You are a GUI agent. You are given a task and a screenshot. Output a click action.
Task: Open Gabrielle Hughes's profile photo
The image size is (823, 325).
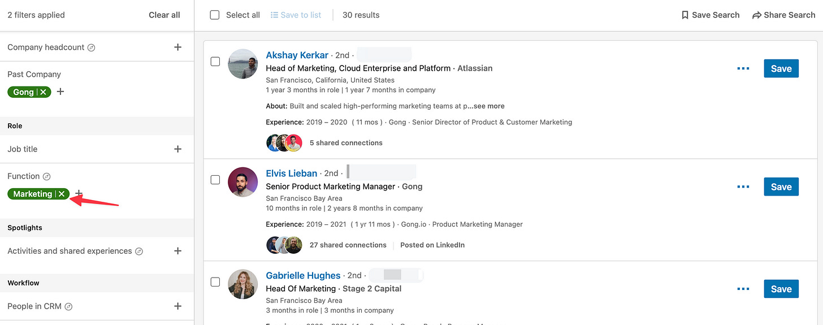pos(242,284)
